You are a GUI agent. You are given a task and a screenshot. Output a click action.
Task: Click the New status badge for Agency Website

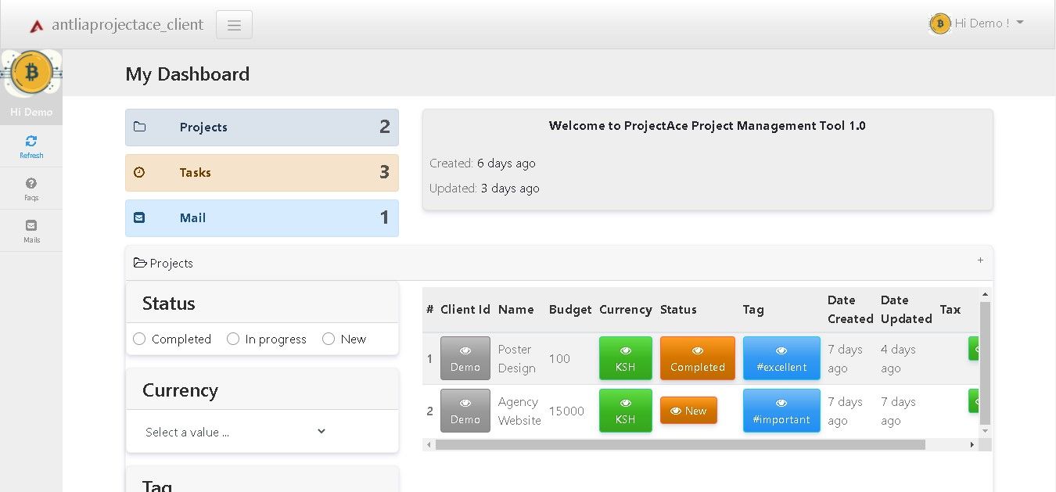688,411
